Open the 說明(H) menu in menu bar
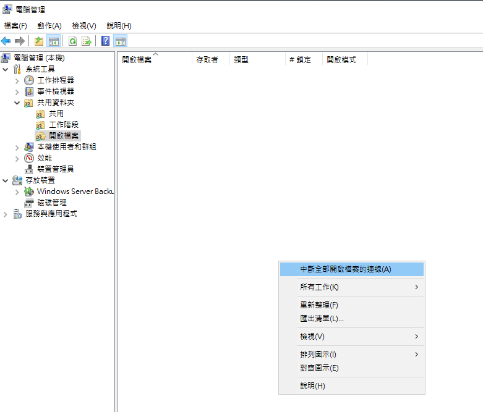The width and height of the screenshot is (483, 412). tap(119, 26)
